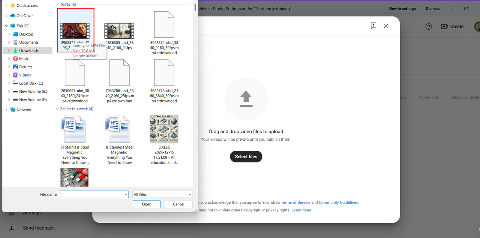Image resolution: width=480 pixels, height=238 pixels.
Task: Click the Open button
Action: pos(147,204)
